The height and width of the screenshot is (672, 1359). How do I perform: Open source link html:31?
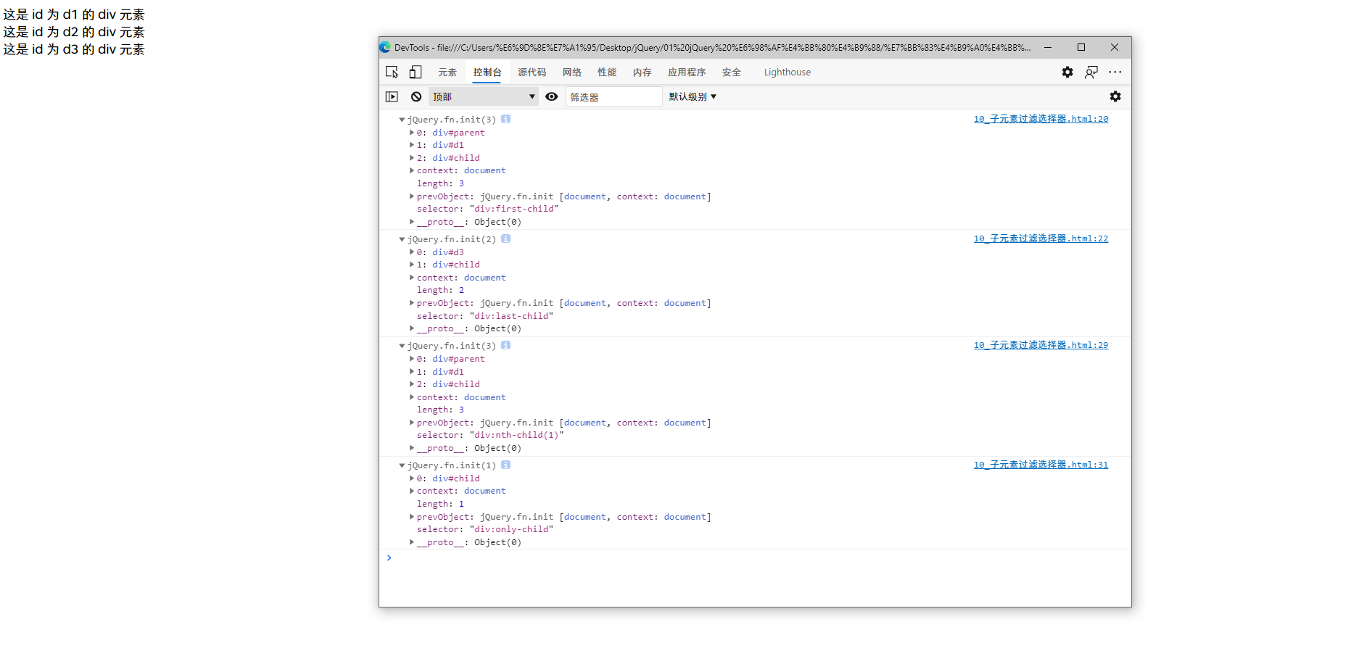[x=1041, y=465]
